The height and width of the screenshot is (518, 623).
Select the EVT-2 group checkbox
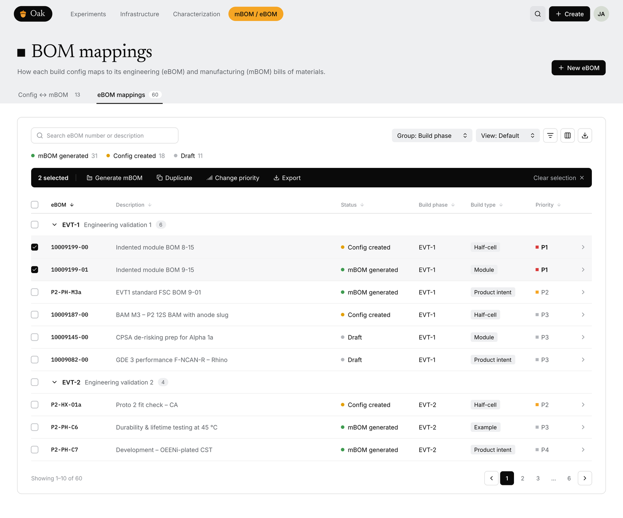pyautogui.click(x=35, y=382)
